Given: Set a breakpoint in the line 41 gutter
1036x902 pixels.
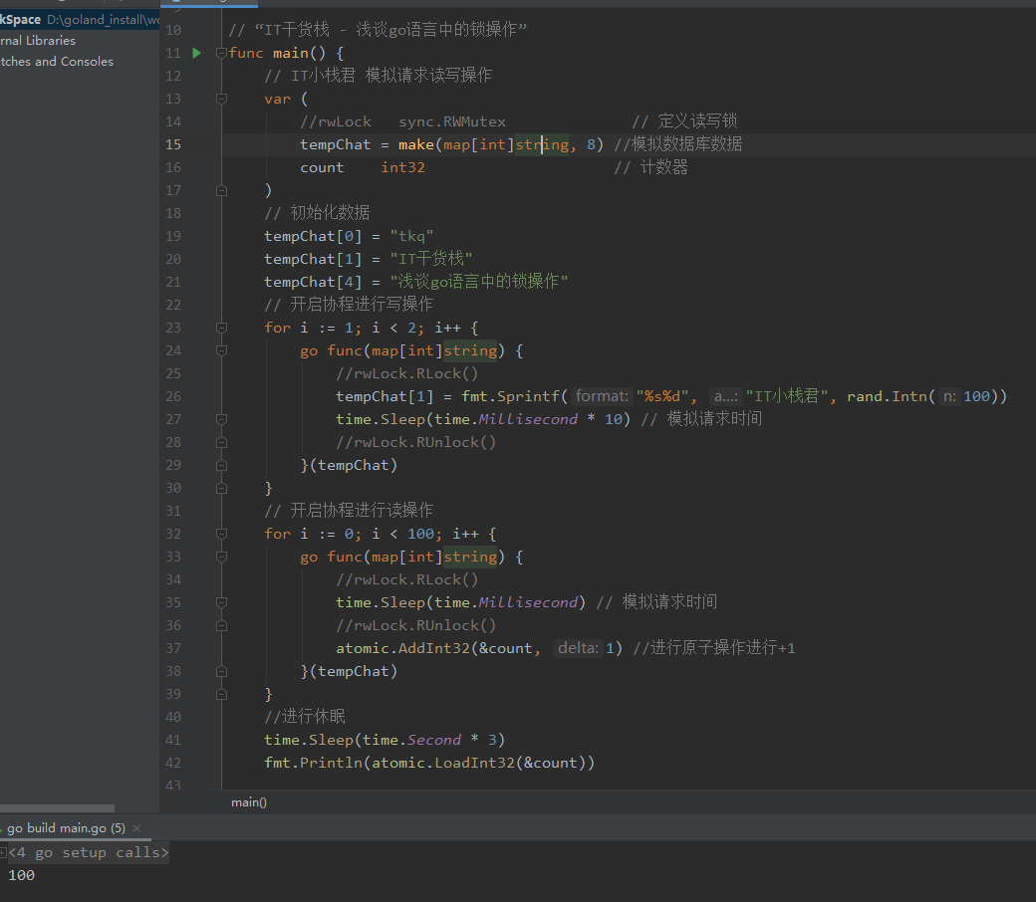Looking at the screenshot, I should coord(199,740).
